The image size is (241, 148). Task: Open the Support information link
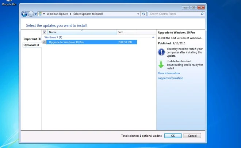tap(170, 78)
